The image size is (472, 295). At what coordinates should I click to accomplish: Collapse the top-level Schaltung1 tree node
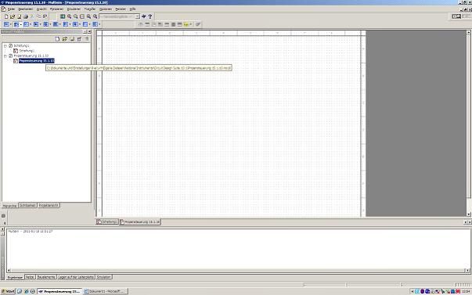pyautogui.click(x=5, y=45)
